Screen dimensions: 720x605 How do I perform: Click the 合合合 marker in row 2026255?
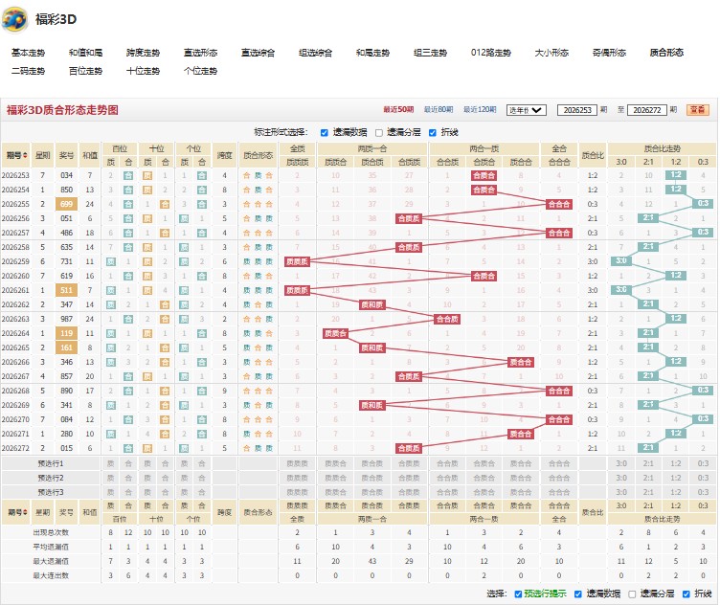[x=559, y=204]
